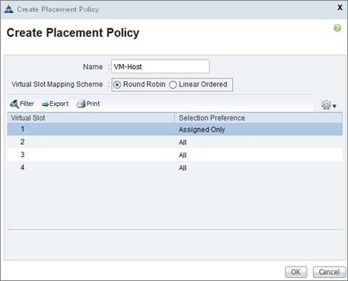Click the Print printer icon

coord(81,104)
